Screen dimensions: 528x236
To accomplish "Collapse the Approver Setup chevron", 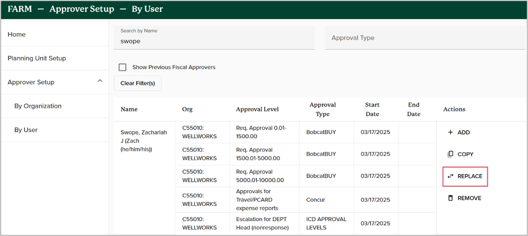I will (x=100, y=81).
